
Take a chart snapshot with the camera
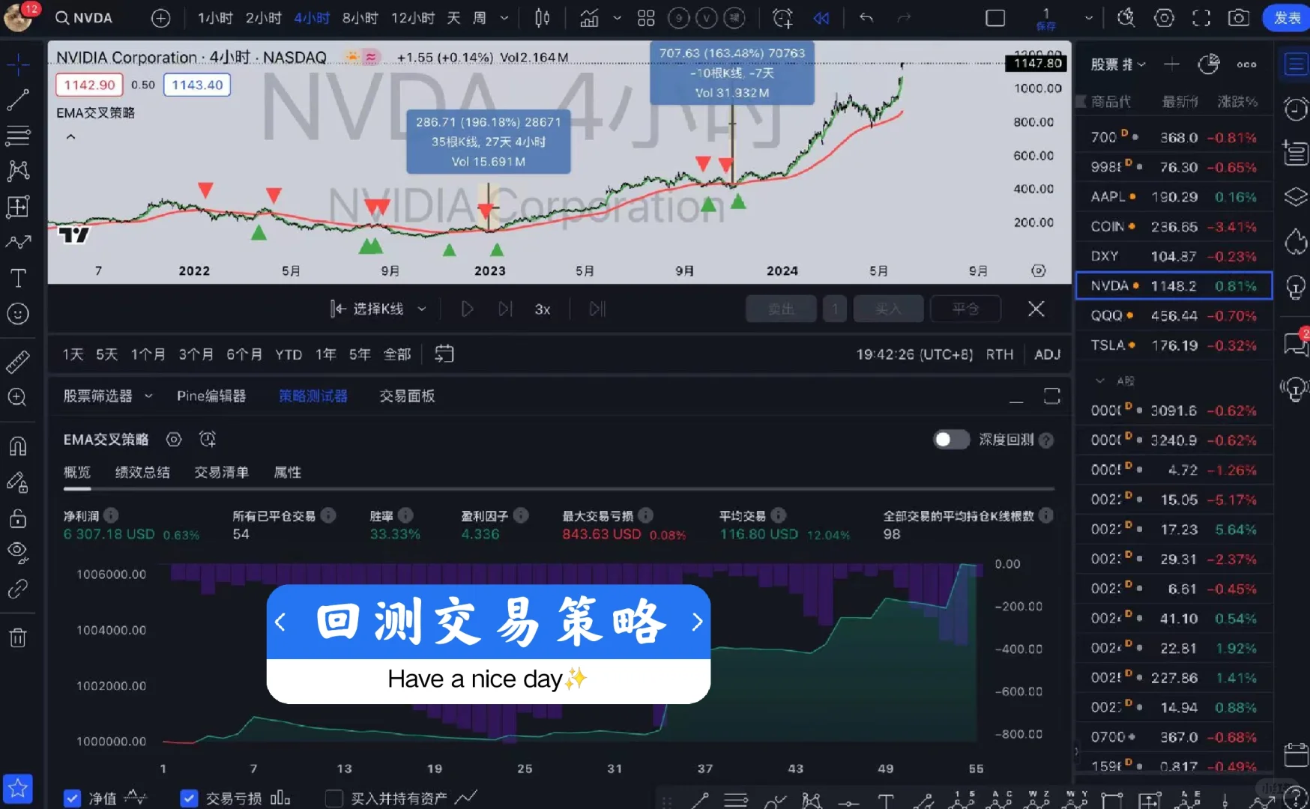tap(1239, 18)
